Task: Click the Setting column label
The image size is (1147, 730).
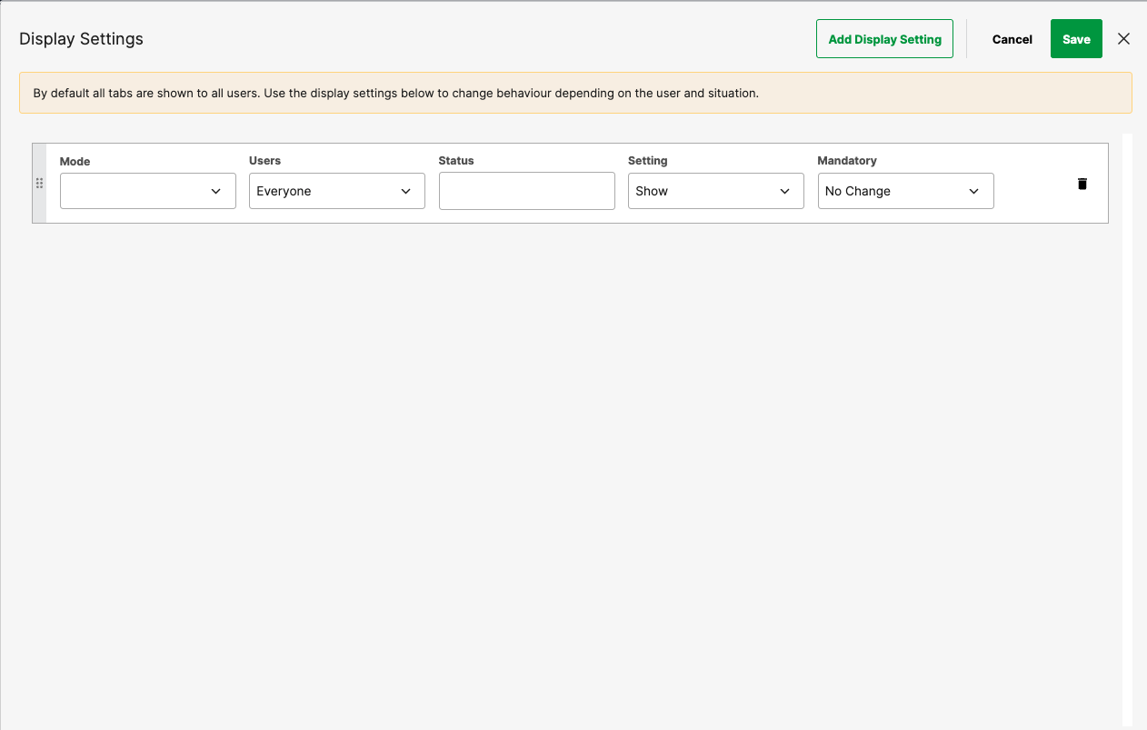Action: [648, 161]
